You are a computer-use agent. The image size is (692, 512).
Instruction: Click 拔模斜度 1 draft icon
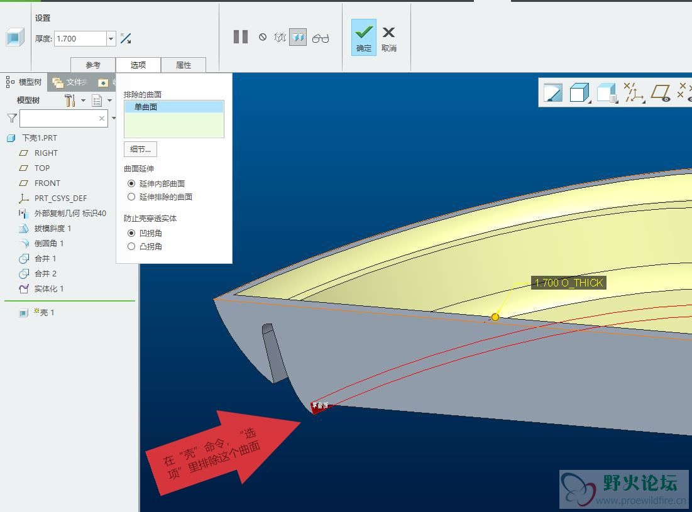click(x=23, y=229)
